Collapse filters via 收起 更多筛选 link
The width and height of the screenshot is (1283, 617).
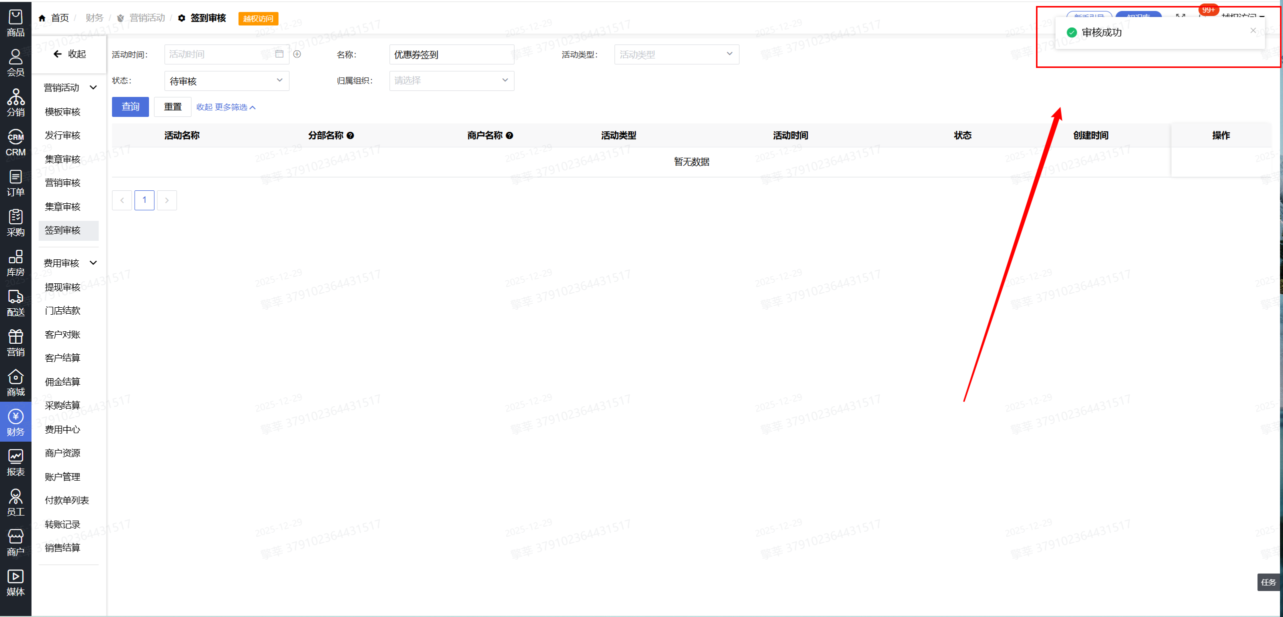(x=225, y=107)
